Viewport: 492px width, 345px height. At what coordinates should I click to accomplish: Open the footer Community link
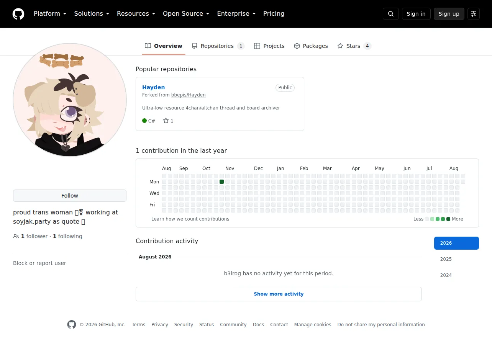tap(233, 325)
